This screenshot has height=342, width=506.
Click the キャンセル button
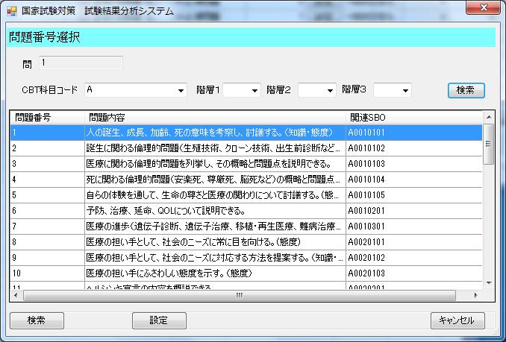tap(457, 320)
